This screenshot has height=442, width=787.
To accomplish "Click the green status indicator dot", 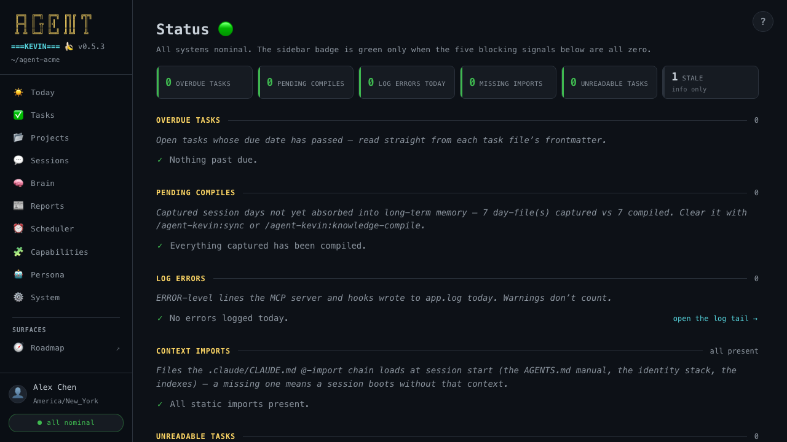I will [226, 29].
